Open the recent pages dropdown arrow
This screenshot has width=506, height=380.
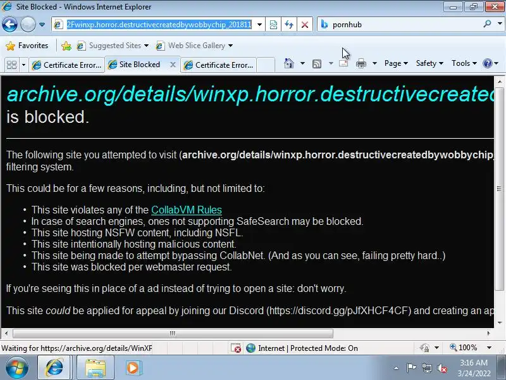click(42, 25)
